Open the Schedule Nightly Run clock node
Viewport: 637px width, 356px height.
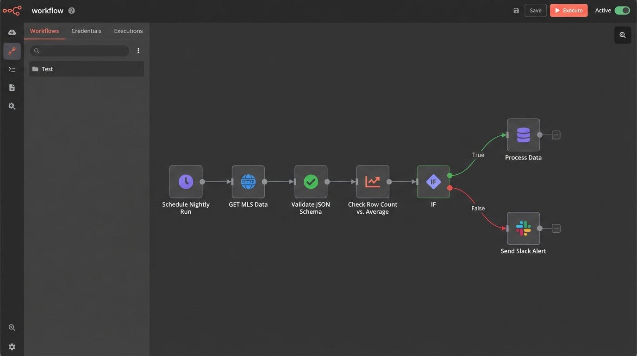[x=186, y=181]
